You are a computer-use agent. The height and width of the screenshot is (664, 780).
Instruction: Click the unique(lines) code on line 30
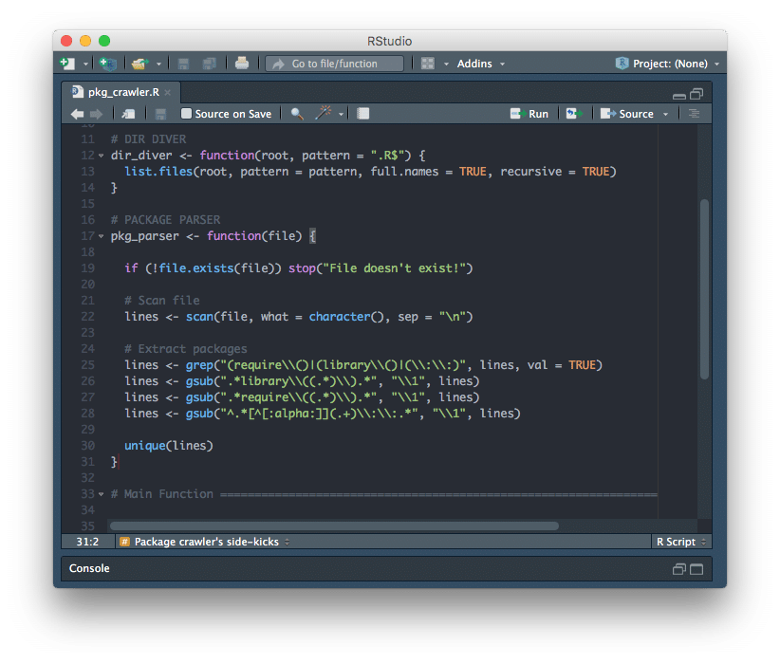[x=169, y=446]
